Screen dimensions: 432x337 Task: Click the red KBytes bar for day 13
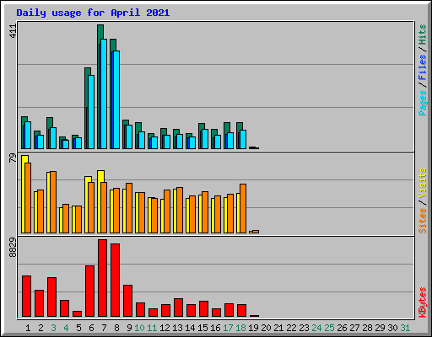[x=178, y=308]
